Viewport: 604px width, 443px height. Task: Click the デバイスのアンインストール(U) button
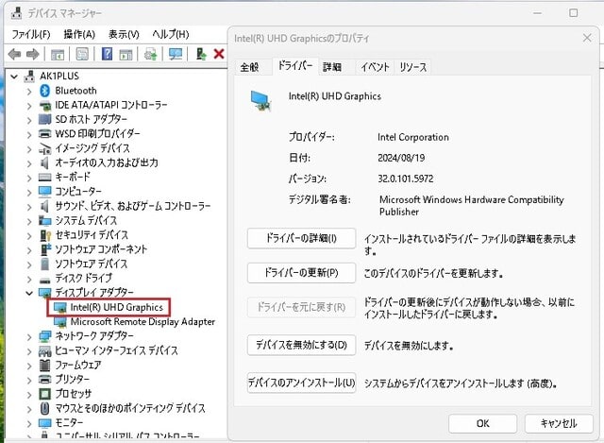(x=301, y=383)
